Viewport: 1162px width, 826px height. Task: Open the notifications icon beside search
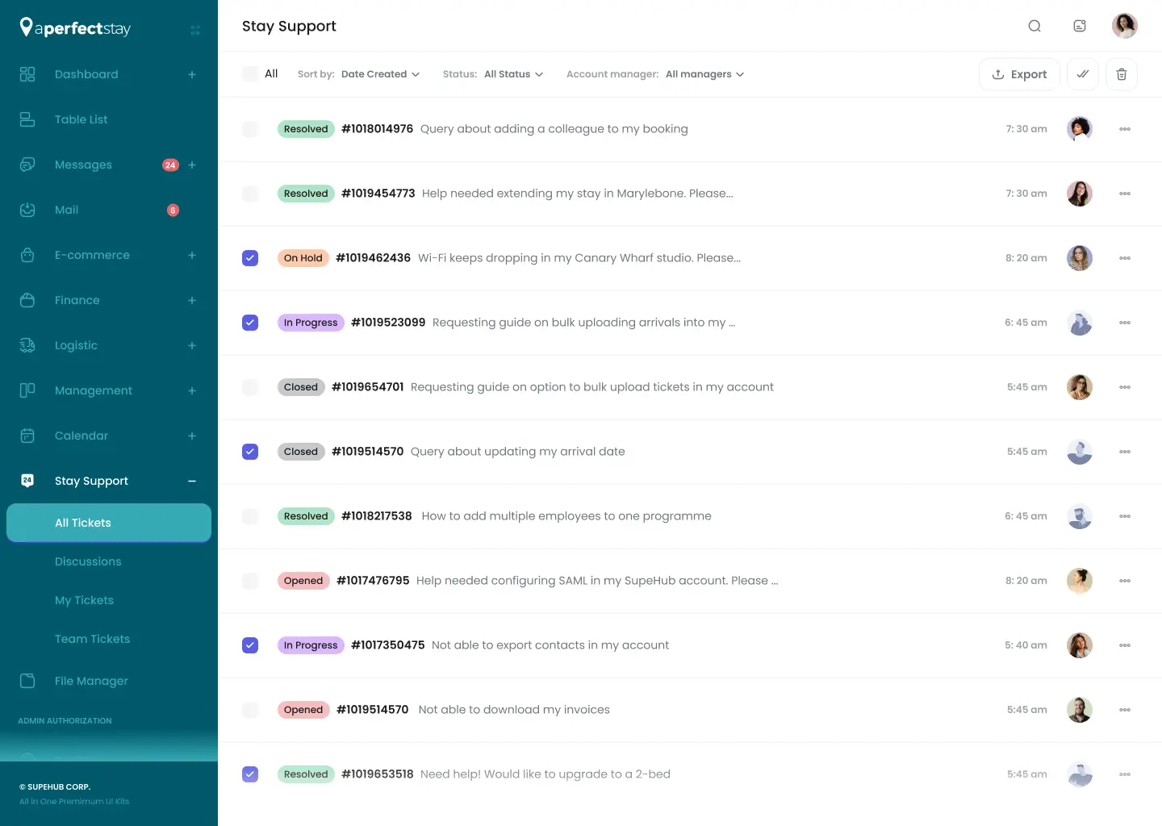(1080, 26)
